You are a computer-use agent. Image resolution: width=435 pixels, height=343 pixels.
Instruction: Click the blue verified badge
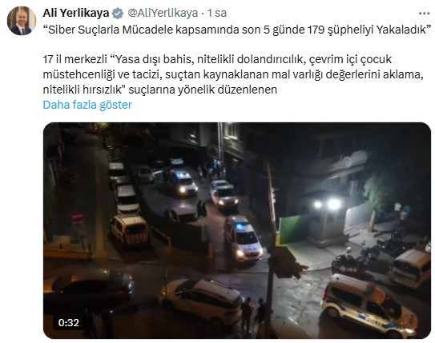pyautogui.click(x=118, y=14)
